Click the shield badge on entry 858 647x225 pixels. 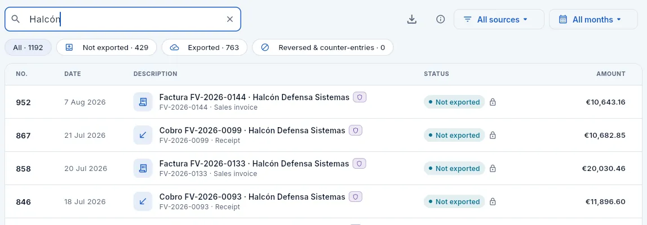[x=360, y=164]
